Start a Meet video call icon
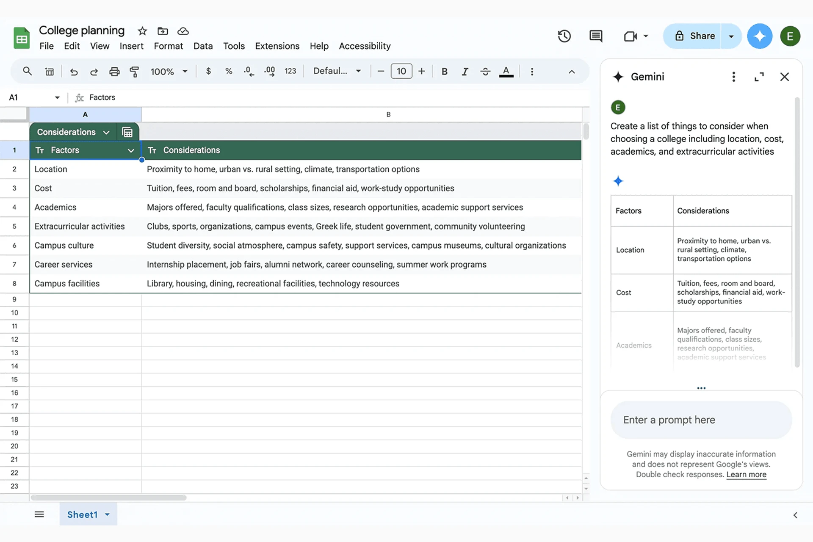Screen dimensions: 813x542 pyautogui.click(x=630, y=36)
